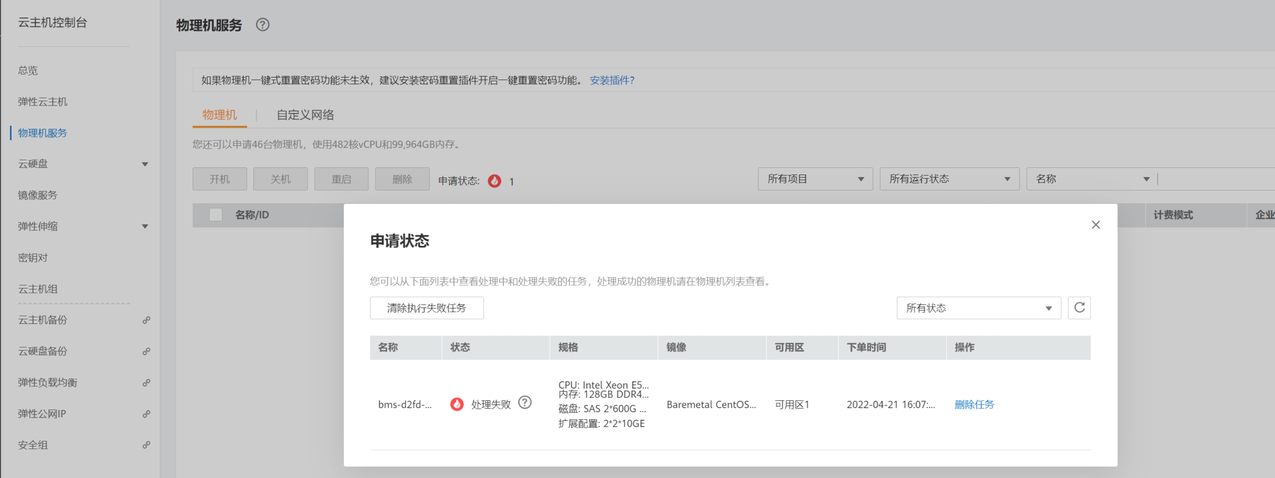This screenshot has height=478, width=1275.
Task: Click the red 申请状态 failure icon in toolbar
Action: coord(494,181)
